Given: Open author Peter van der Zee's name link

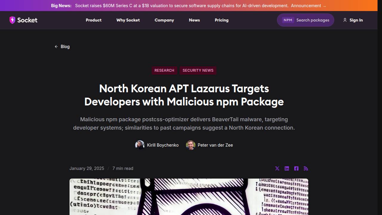Looking at the screenshot, I should click(215, 145).
